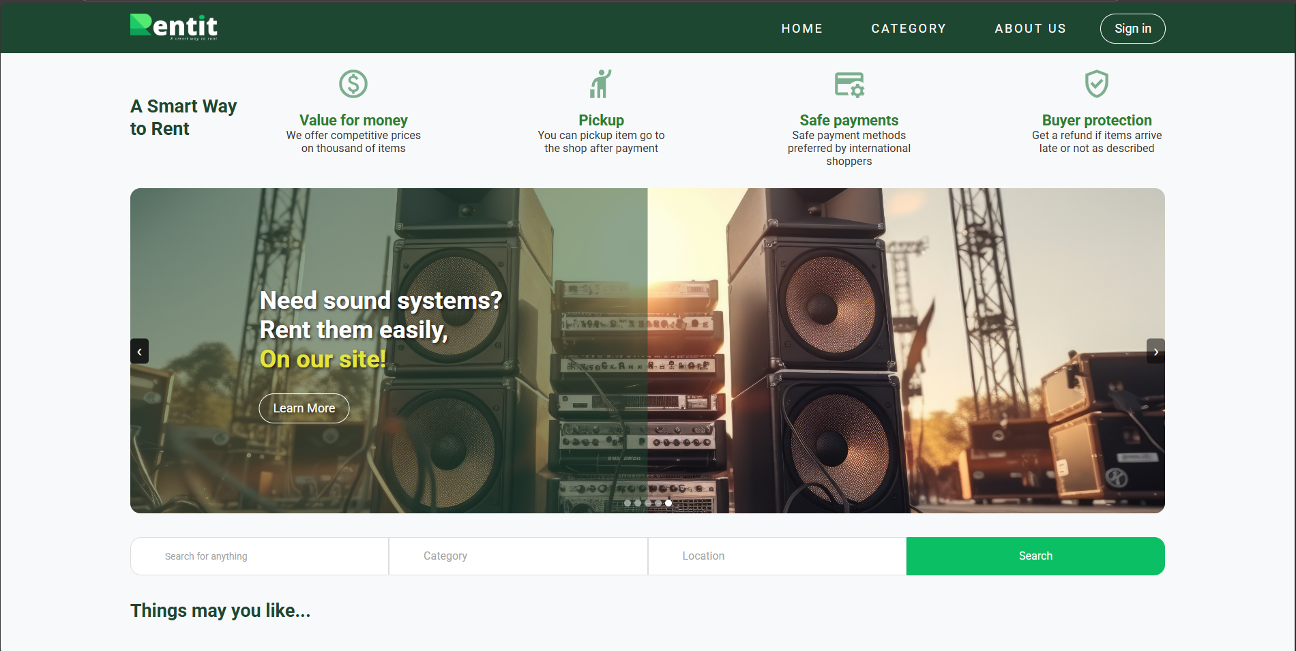Click the Safe payments card icon
Viewport: 1296px width, 651px height.
pos(849,85)
